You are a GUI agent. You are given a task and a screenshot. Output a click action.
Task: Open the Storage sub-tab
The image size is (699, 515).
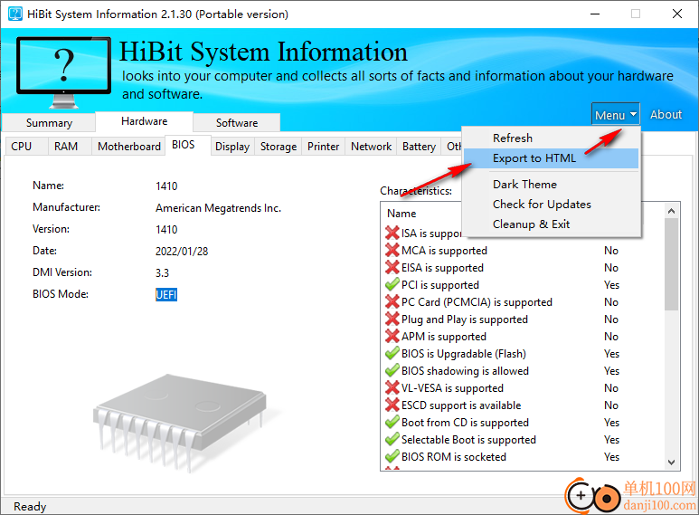pos(279,147)
